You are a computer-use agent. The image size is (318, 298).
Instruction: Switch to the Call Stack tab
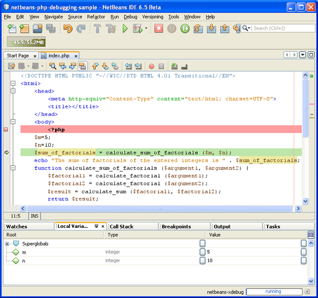point(121,226)
